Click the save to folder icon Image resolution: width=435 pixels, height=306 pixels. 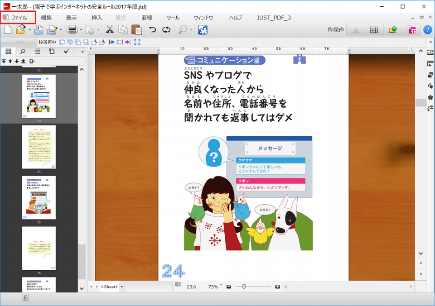pyautogui.click(x=39, y=29)
